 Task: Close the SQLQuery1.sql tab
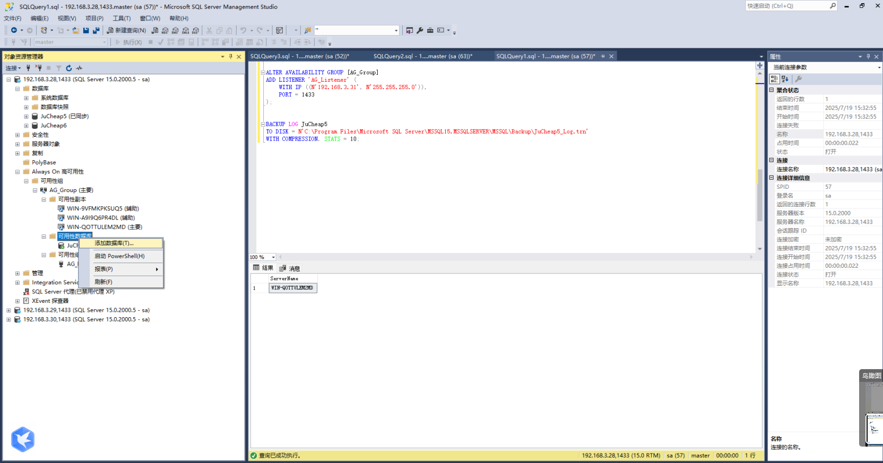(611, 56)
